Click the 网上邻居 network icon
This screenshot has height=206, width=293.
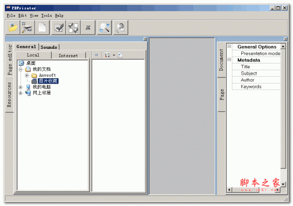click(28, 93)
